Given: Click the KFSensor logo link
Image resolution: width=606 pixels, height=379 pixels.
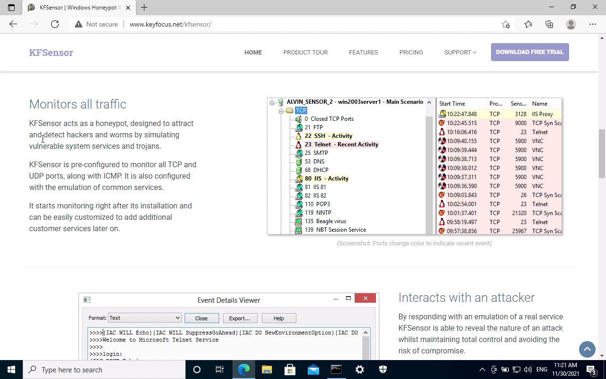Looking at the screenshot, I should coord(51,53).
